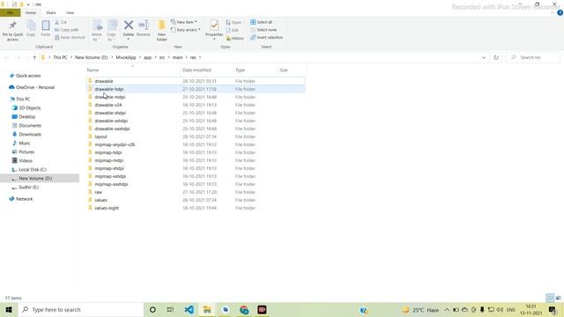Click the Rename icon

(x=144, y=26)
